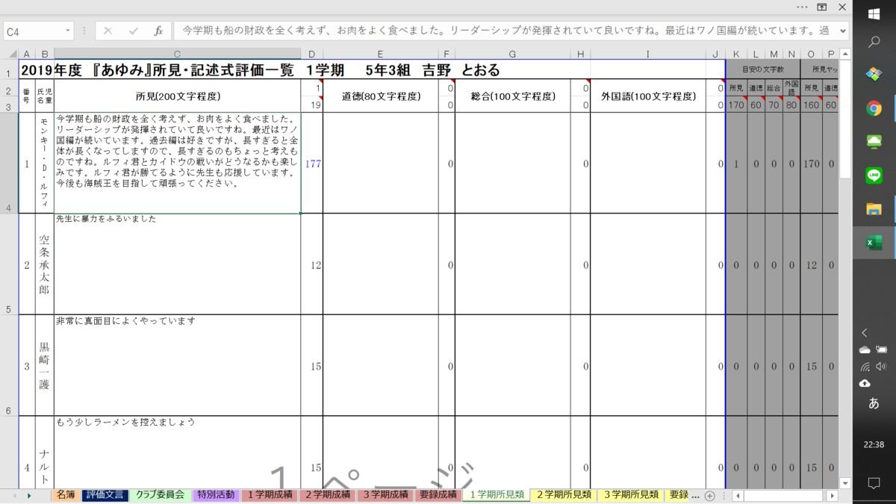
Task: Toggle the Japanese IME あ indicator
Action: 874,404
